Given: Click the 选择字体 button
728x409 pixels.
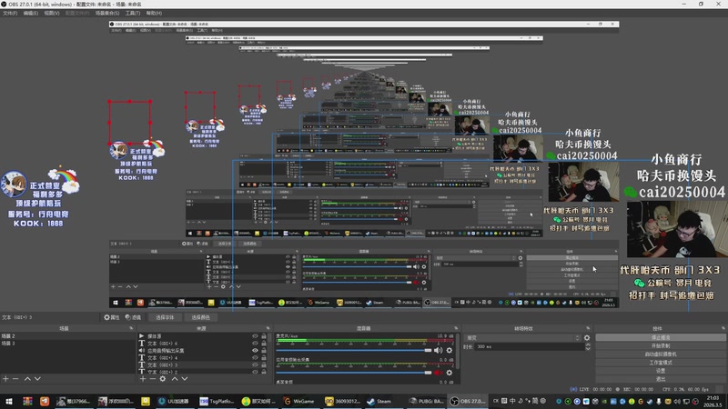Looking at the screenshot, I should coord(165,317).
